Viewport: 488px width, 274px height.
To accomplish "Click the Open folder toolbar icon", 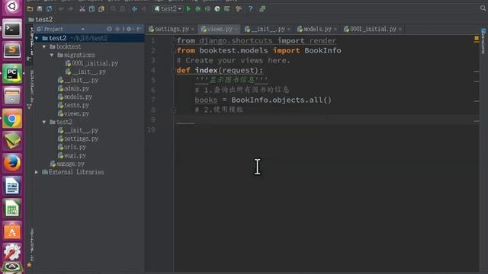I will [x=30, y=9].
